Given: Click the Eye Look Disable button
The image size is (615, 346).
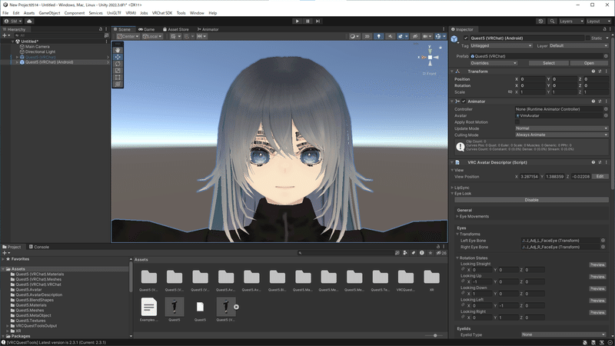Looking at the screenshot, I should (x=531, y=200).
